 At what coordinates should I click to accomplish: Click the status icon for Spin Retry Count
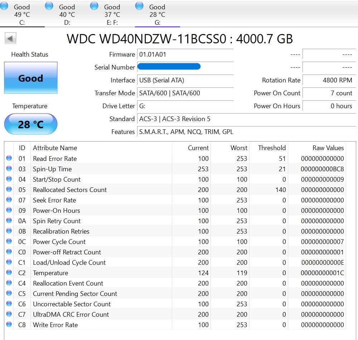(x=9, y=220)
